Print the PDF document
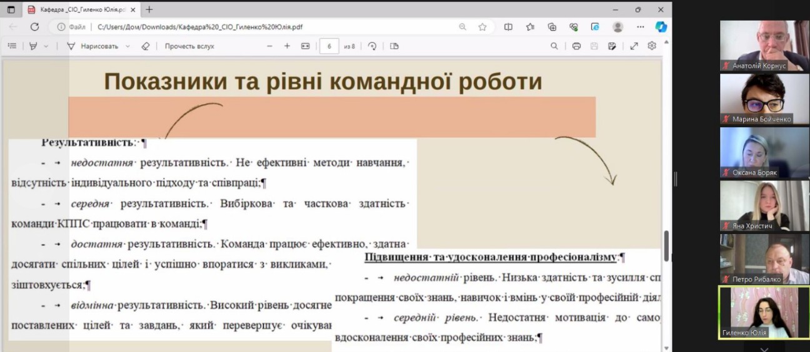This screenshot has width=810, height=352. (576, 46)
